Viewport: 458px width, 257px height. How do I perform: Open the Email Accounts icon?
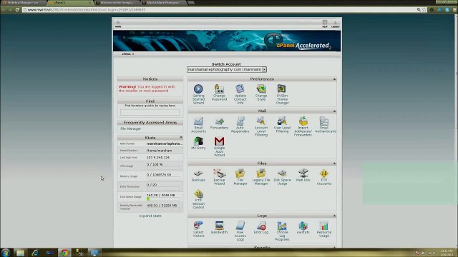198,121
